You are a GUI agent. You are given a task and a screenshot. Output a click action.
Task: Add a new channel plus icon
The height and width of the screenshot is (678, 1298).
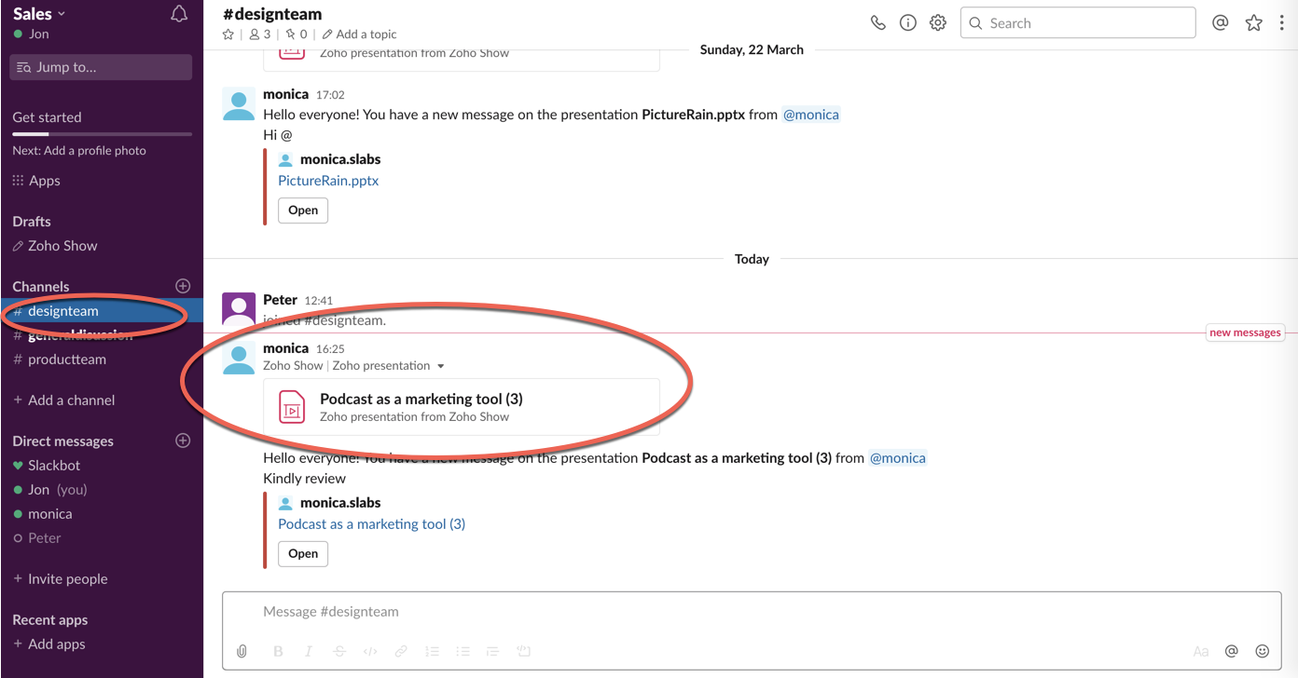(183, 286)
